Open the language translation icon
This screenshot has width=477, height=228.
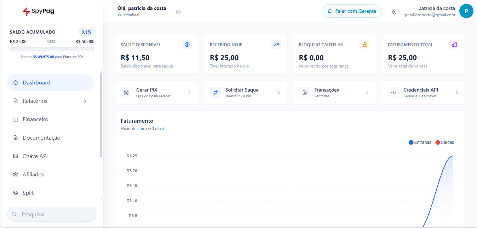(x=393, y=11)
